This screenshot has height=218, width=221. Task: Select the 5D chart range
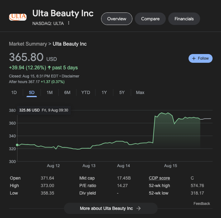coord(32,92)
